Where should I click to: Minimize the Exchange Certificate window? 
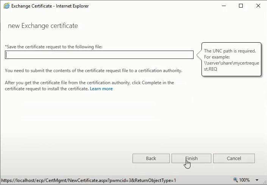pos(223,6)
